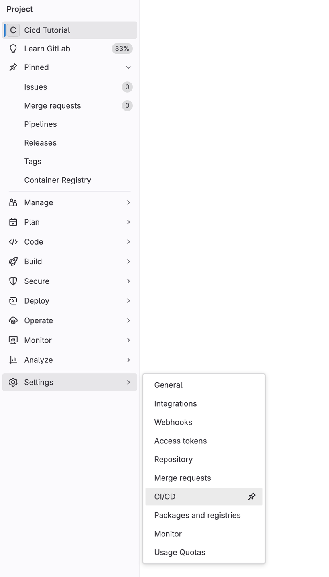329x577 pixels.
Task: Expand the Monitor section chevron
Action: (128, 340)
